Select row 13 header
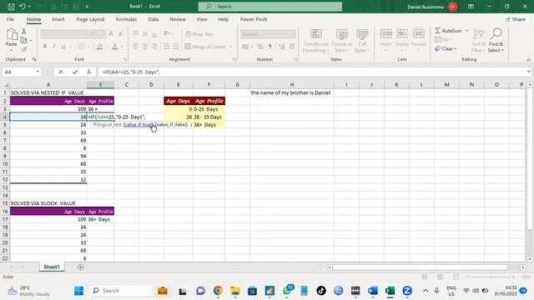Image resolution: width=534 pixels, height=300 pixels. click(5, 187)
